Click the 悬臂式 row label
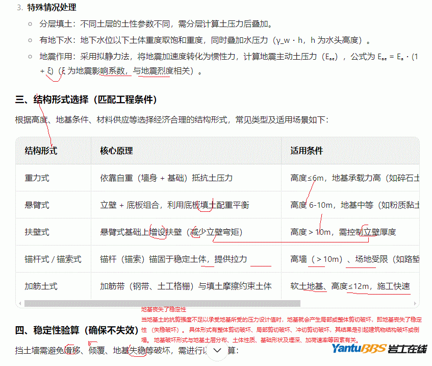Viewport: 432px width, 366px height. point(37,205)
